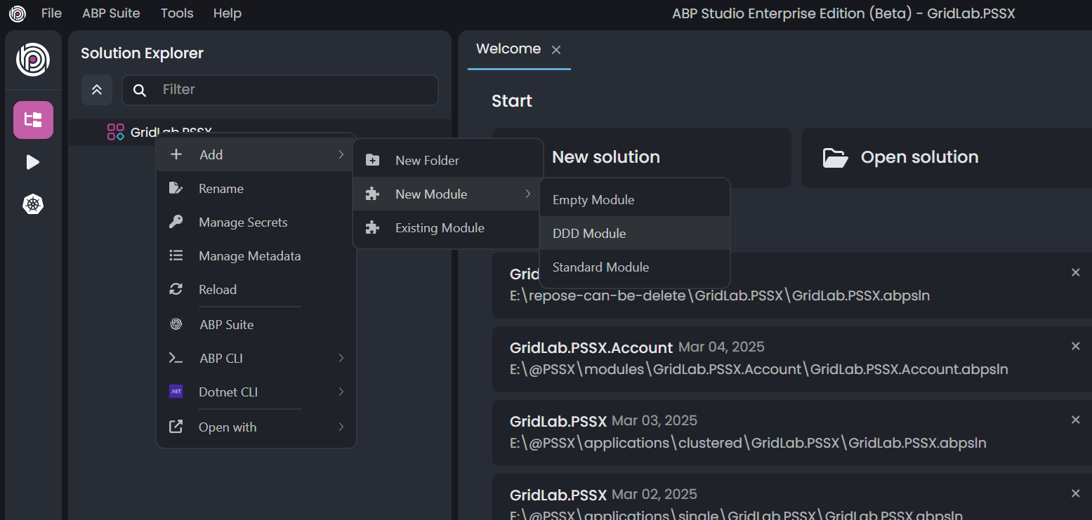Screen dimensions: 1092x520
Task: Select Standard Module option
Action: [635, 267]
